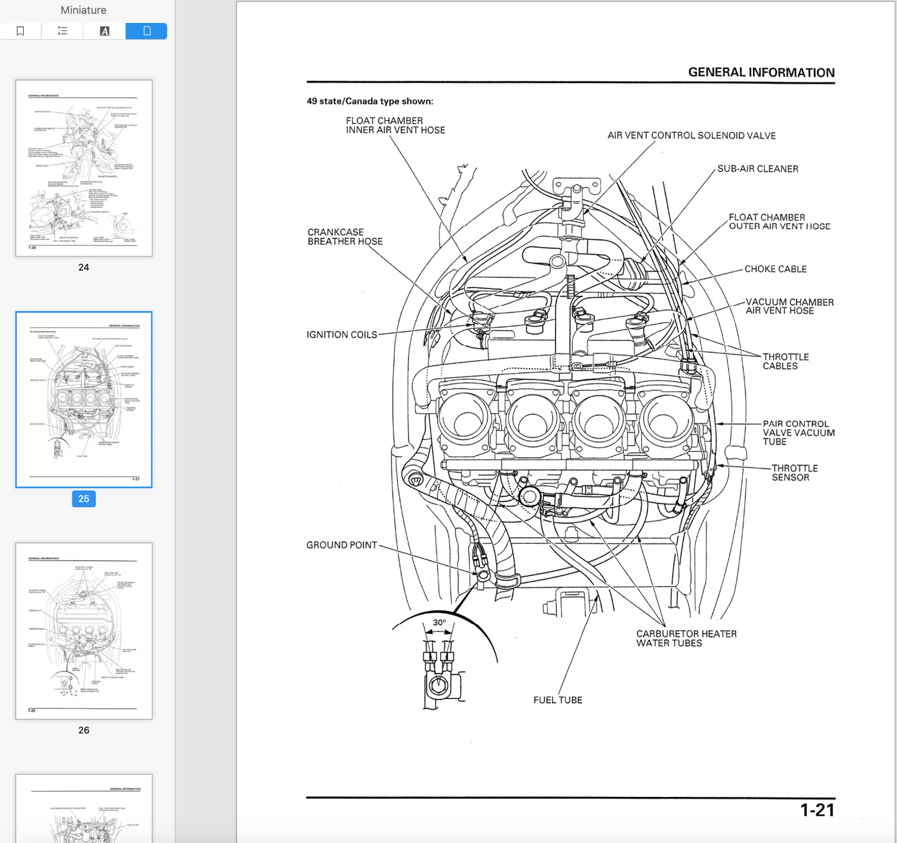
Task: Click the VACUUM CHAMBER AIR VENT HOSE label
Action: [790, 306]
